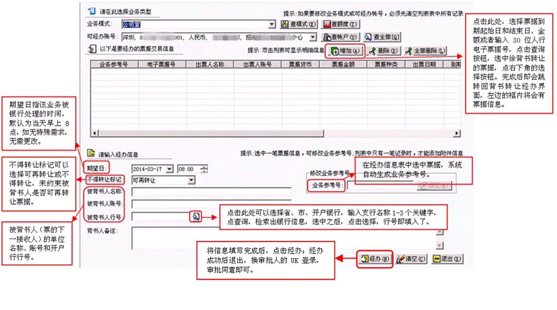
Task: Click the 被背书人名称 input field
Action: coord(211,192)
